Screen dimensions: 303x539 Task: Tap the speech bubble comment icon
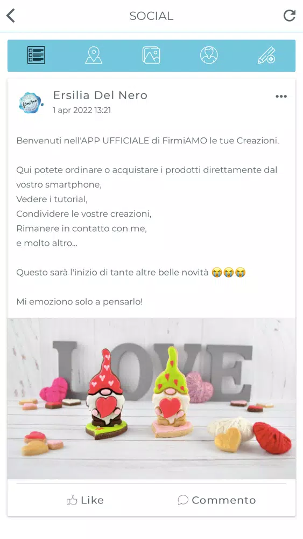183,500
